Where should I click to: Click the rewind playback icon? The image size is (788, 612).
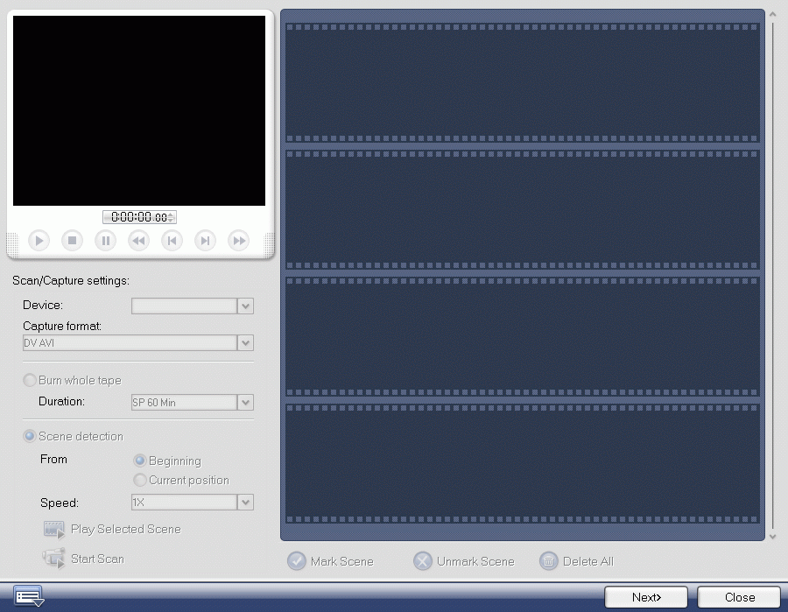(137, 240)
